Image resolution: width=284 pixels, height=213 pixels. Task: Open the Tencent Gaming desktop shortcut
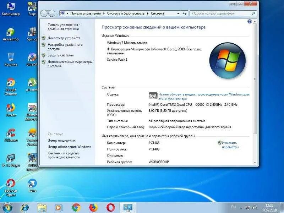point(32,137)
